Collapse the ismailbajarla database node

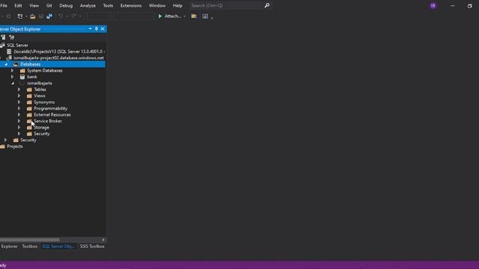pos(13,83)
